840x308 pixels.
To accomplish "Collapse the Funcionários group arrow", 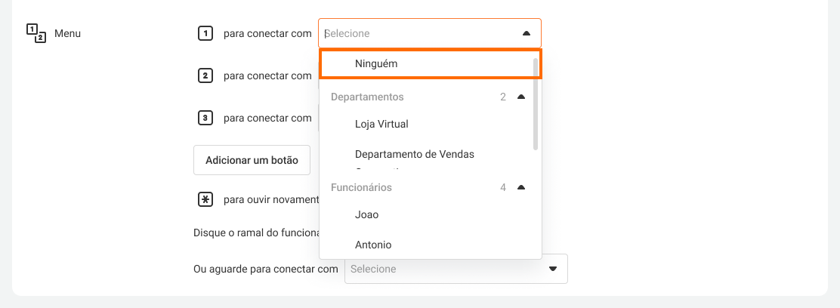I will (x=521, y=187).
